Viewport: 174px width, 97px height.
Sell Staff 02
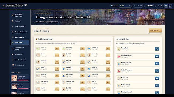coord(108,82)
